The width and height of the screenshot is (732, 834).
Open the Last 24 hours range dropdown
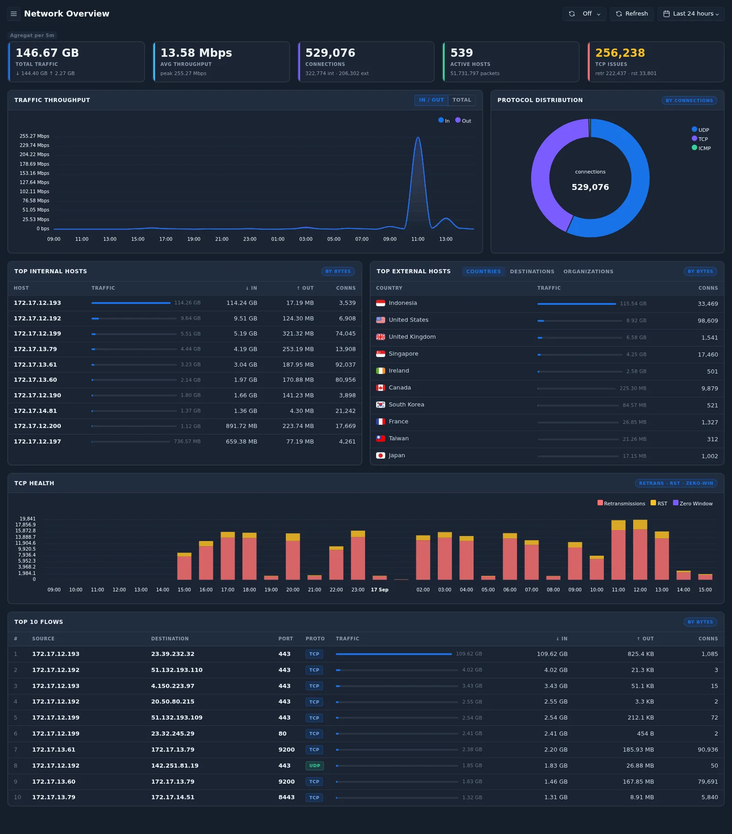[x=691, y=14]
